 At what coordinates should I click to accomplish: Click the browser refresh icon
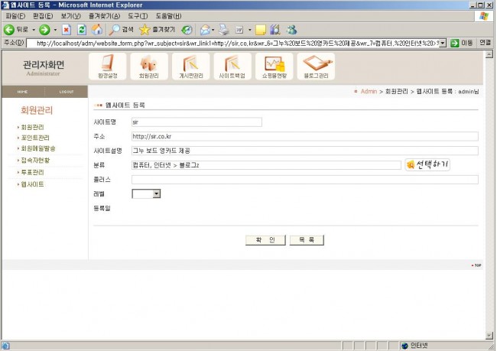[x=81, y=30]
